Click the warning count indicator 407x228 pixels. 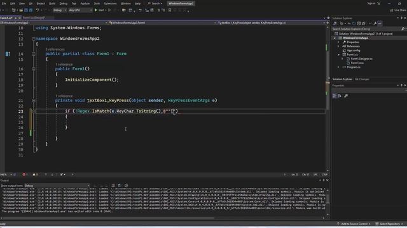tap(35, 175)
